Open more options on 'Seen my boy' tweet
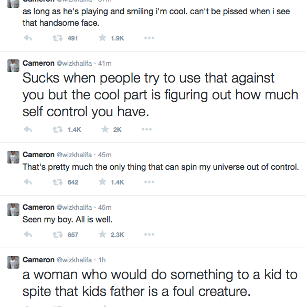Image resolution: width=306 pixels, height=307 pixels. (149, 234)
